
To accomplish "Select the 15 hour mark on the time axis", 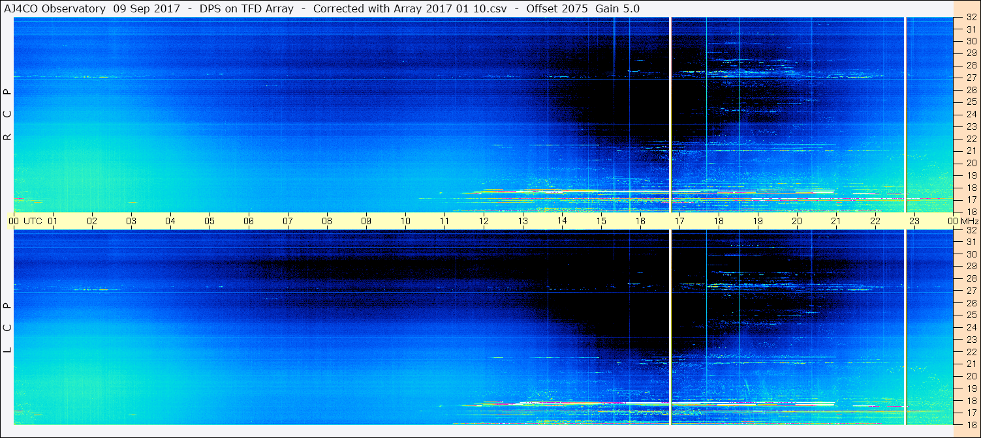I will coord(601,221).
